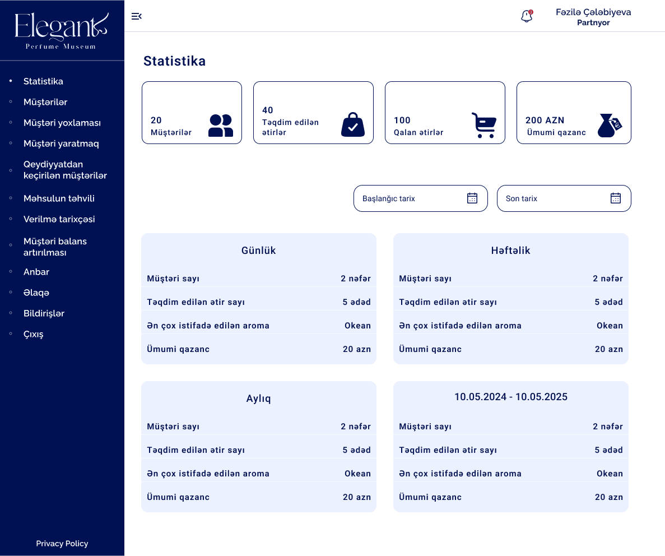Open Verilmə tarixçəsi page
Image resolution: width=665 pixels, height=556 pixels.
(x=59, y=219)
